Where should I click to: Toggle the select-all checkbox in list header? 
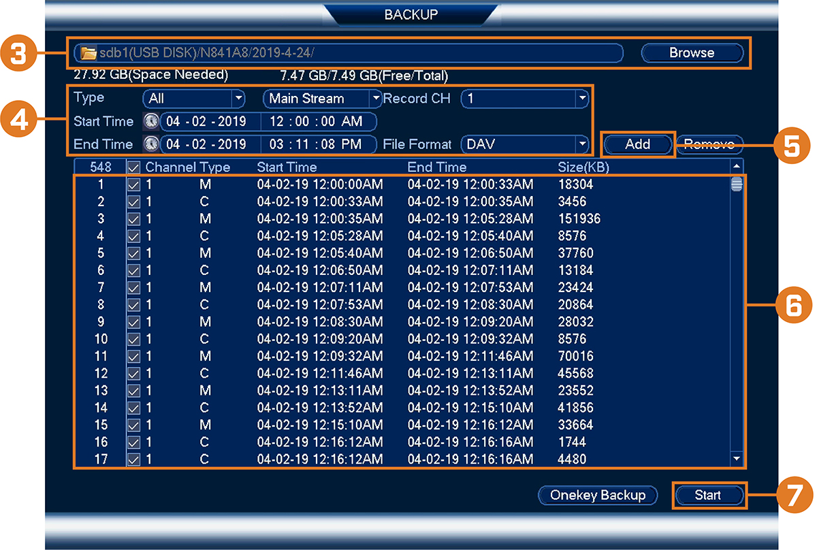coord(133,167)
